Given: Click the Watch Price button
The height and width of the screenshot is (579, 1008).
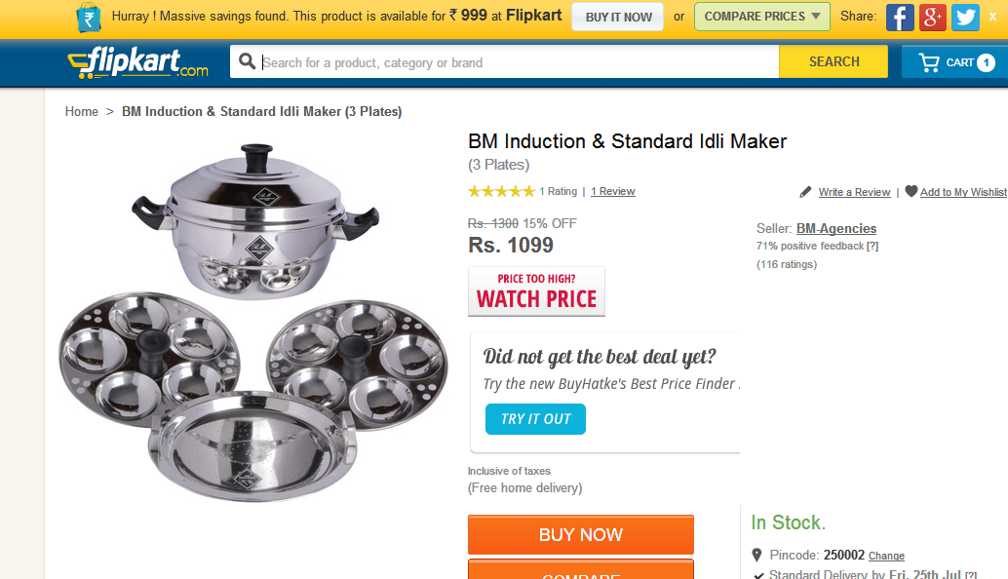Looking at the screenshot, I should [x=536, y=291].
